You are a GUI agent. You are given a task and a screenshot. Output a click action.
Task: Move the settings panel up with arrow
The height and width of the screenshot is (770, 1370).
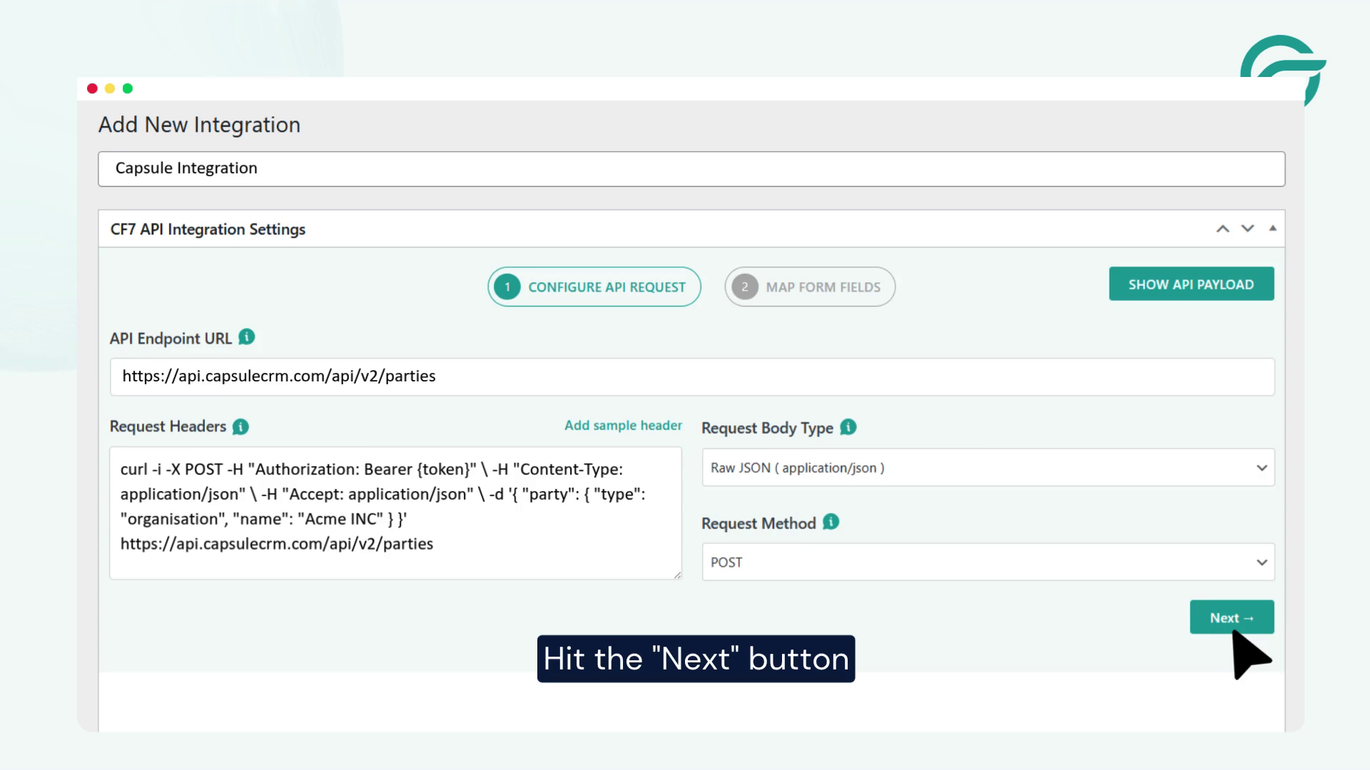tap(1223, 229)
